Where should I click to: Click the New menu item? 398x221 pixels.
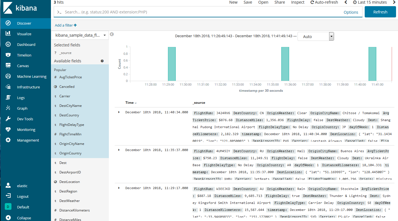pyautogui.click(x=233, y=2)
